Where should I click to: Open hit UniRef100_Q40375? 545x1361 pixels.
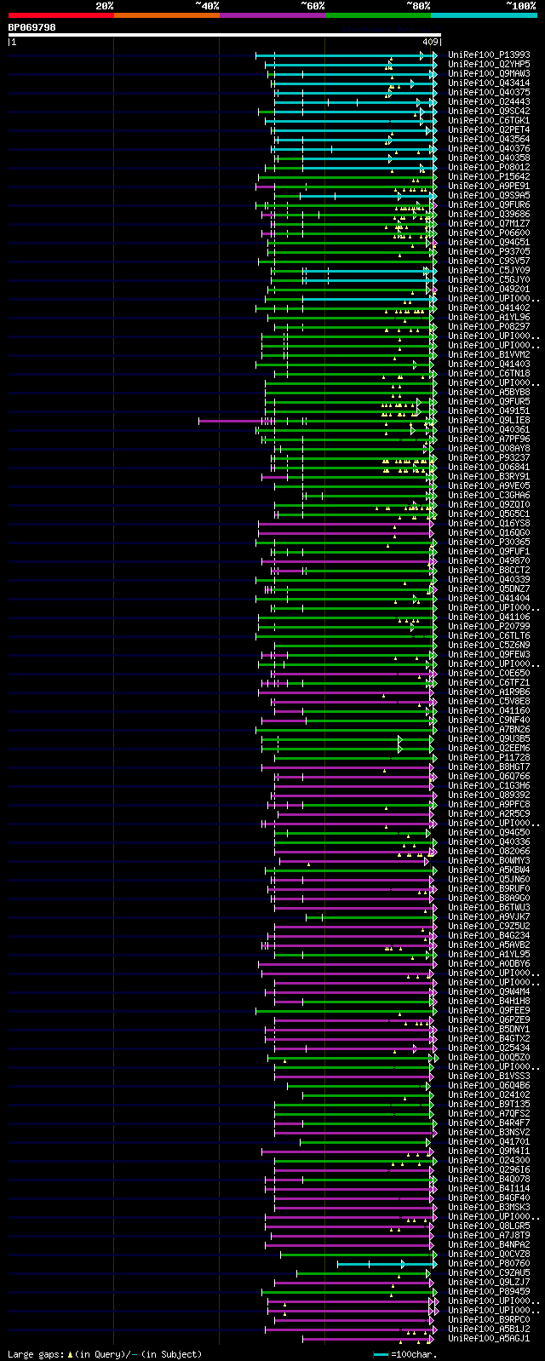489,93
